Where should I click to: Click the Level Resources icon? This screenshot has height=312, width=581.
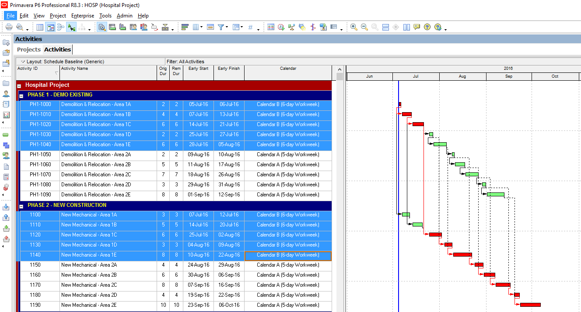point(291,27)
